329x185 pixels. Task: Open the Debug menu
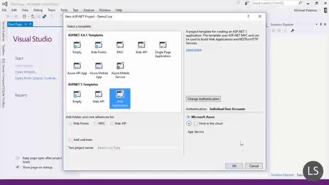pos(38,10)
